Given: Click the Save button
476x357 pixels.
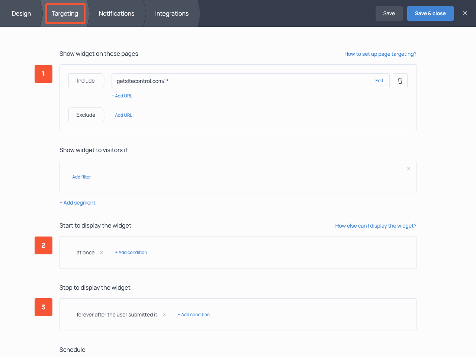Looking at the screenshot, I should [x=389, y=13].
